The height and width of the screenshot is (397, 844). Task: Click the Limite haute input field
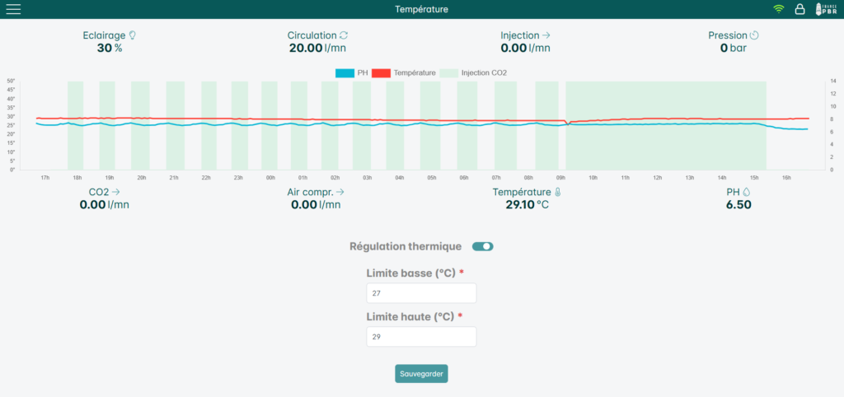coord(421,337)
